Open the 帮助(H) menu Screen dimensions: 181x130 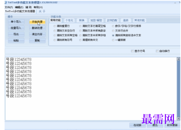pos(38,7)
